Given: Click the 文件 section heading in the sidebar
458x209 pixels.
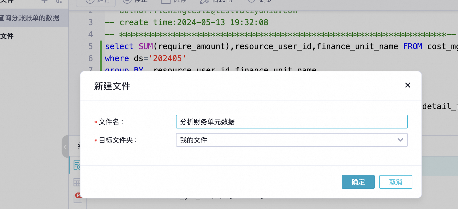Looking at the screenshot, I should (7, 36).
